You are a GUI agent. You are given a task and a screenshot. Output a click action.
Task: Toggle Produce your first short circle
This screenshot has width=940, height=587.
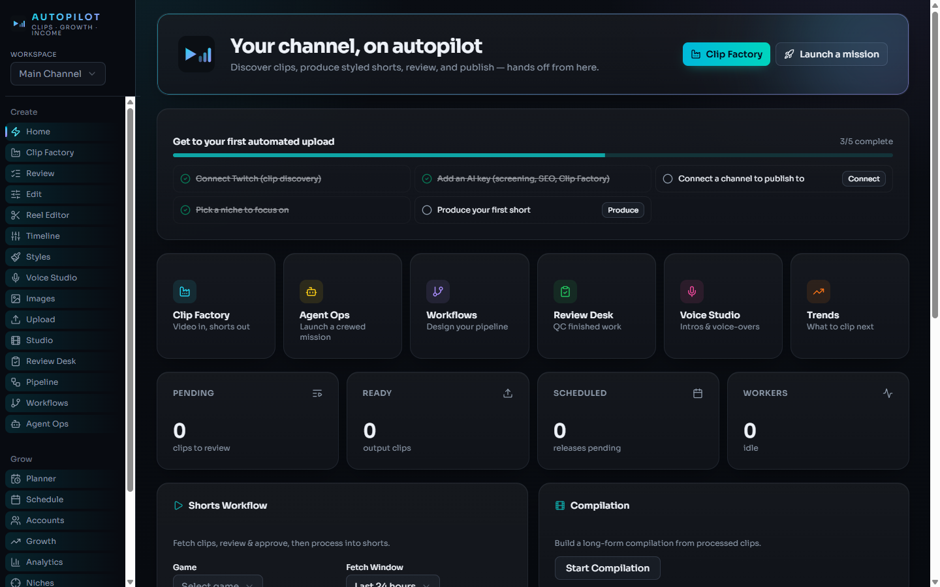point(427,210)
